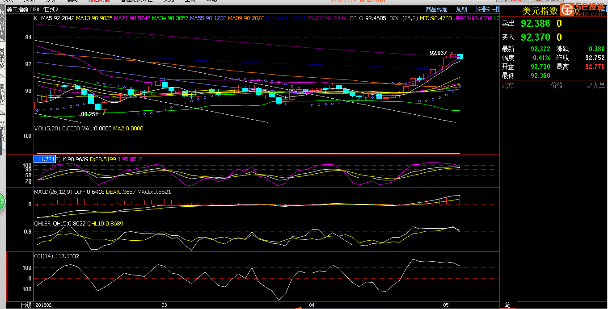Image resolution: width=608 pixels, height=309 pixels.
Task: Toggle the side panel layout icon
Action: click(x=494, y=9)
